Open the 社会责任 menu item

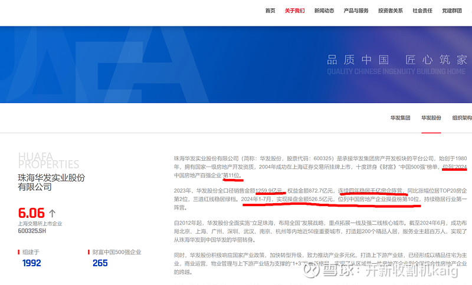tap(422, 11)
